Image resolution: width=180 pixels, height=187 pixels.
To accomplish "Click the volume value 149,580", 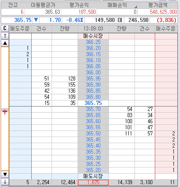I will pos(105,20).
